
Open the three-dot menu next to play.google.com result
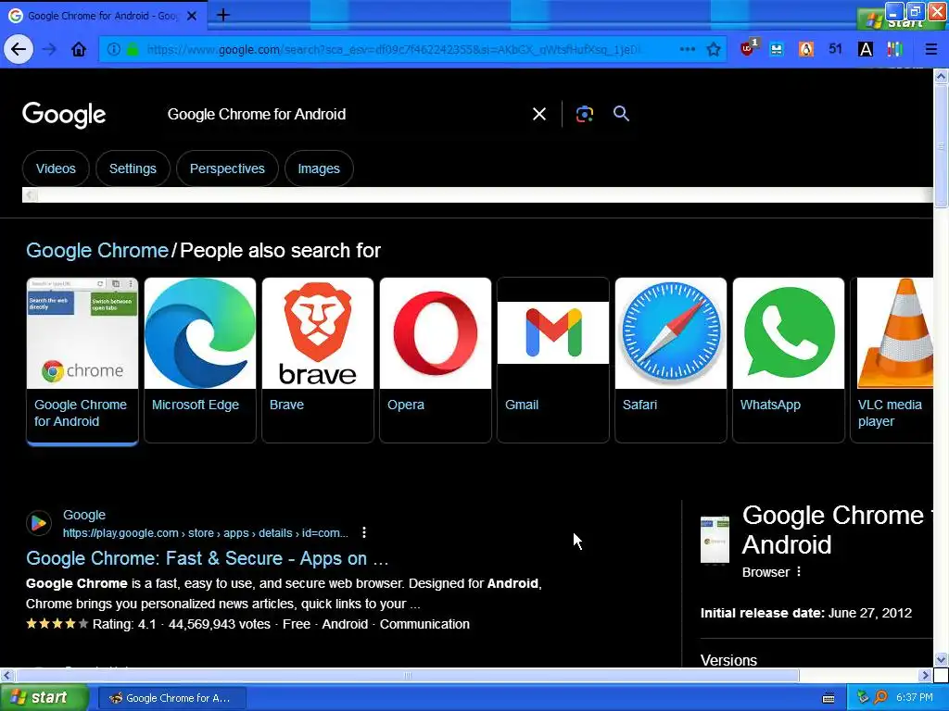pos(363,532)
